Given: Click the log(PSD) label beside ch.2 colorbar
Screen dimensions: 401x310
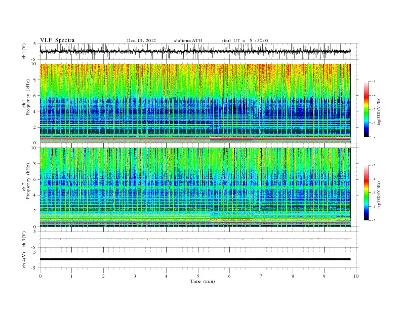Looking at the screenshot, I should (379, 194).
